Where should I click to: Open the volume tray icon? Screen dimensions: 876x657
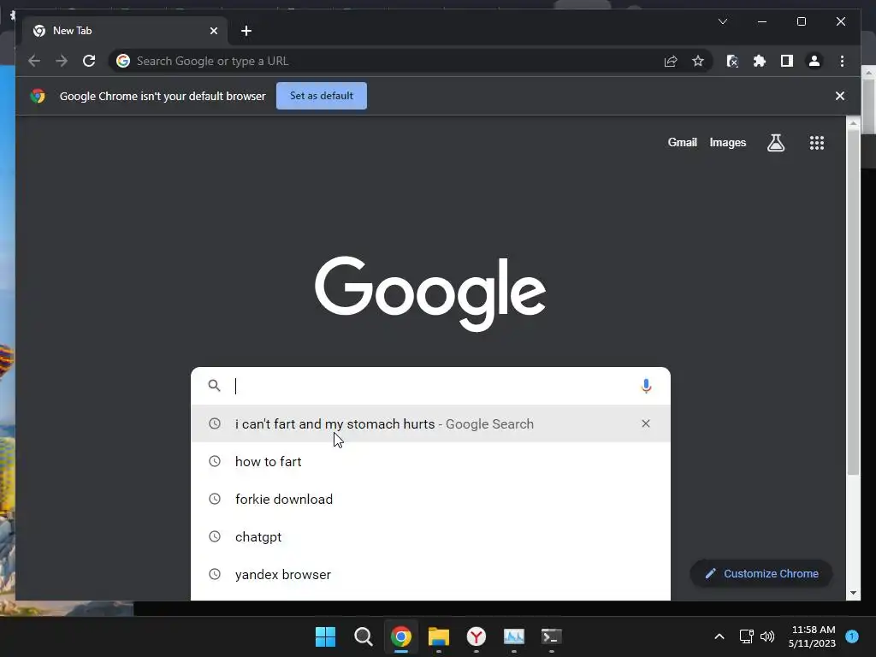coord(767,636)
